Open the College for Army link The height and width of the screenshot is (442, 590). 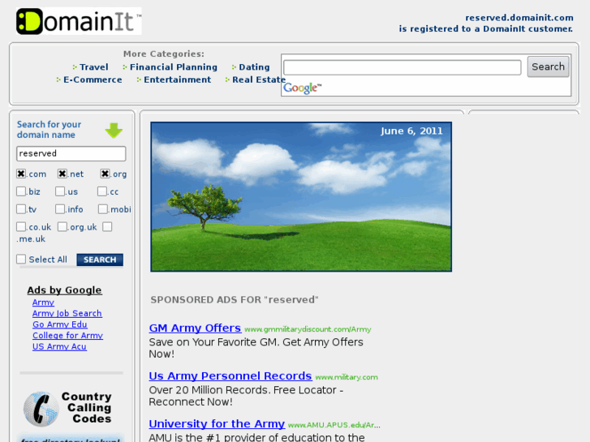[67, 336]
